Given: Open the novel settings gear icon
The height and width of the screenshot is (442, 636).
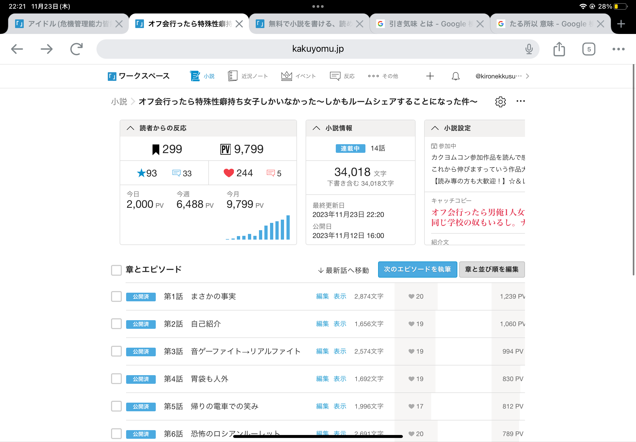Looking at the screenshot, I should [500, 102].
